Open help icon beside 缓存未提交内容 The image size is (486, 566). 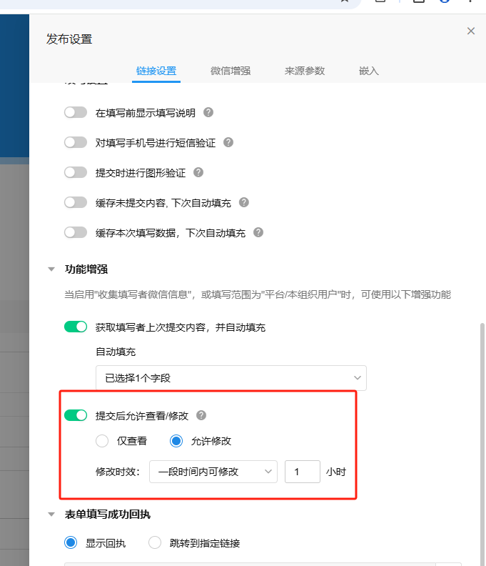tap(244, 202)
